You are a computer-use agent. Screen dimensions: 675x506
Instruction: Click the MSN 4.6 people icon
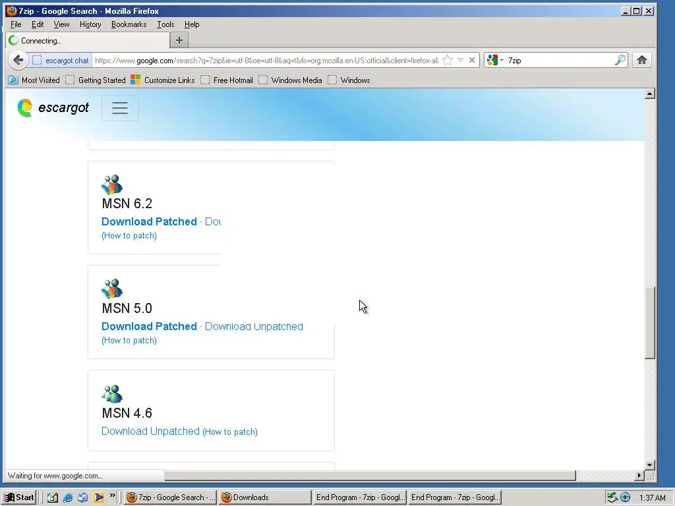(x=112, y=394)
